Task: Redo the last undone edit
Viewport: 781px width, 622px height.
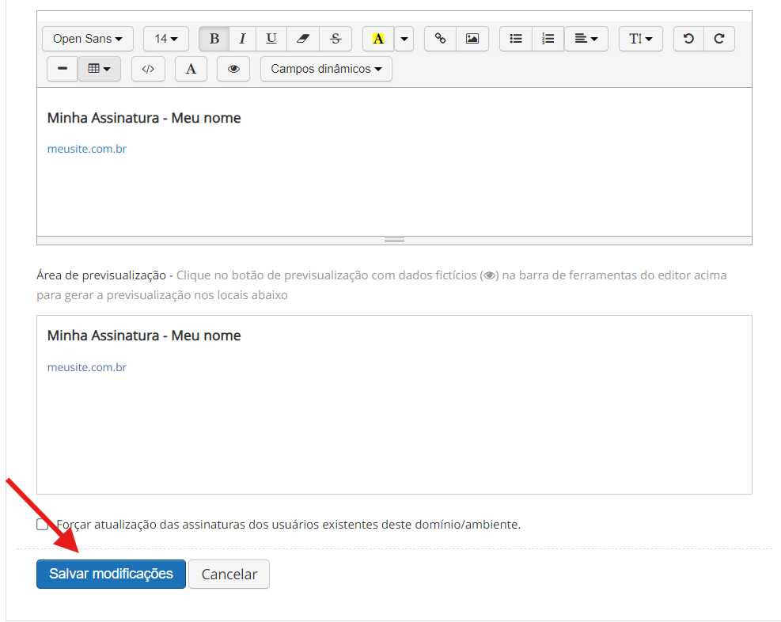Action: (x=719, y=39)
